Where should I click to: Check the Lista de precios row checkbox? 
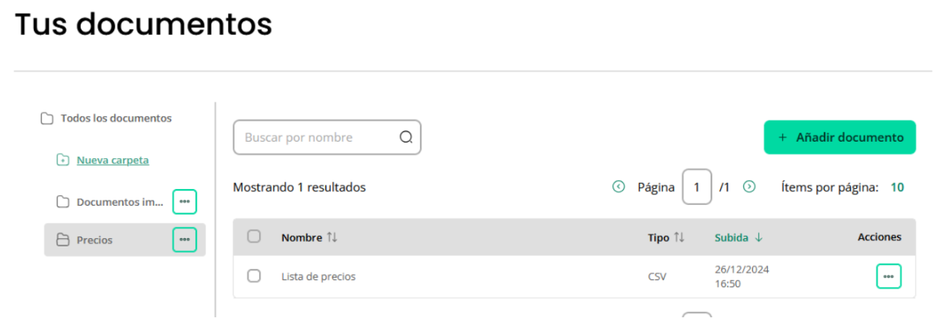(254, 276)
